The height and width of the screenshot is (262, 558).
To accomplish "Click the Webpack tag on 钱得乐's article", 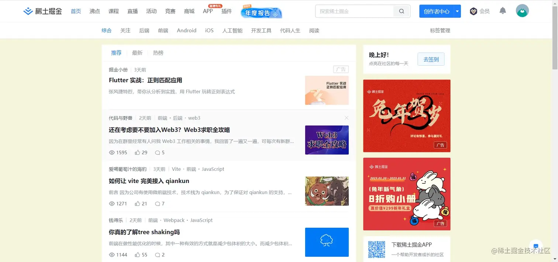I will pyautogui.click(x=174, y=220).
